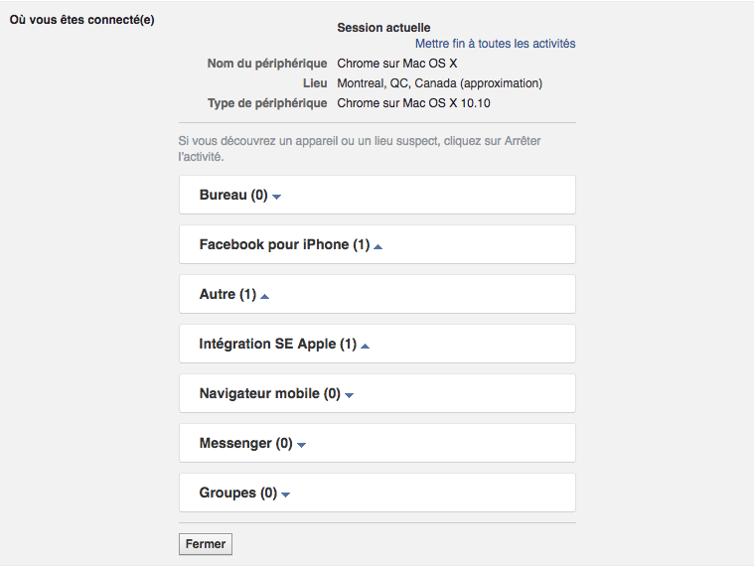
Task: Click the down arrow next to Navigateur mobile (0)
Action: 350,395
